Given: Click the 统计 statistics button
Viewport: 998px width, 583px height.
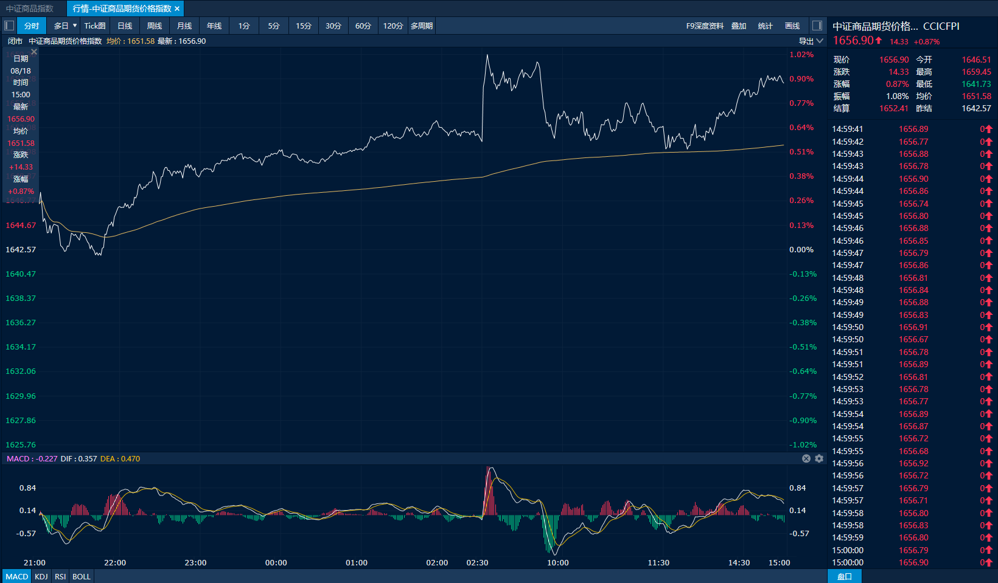Looking at the screenshot, I should click(x=765, y=26).
